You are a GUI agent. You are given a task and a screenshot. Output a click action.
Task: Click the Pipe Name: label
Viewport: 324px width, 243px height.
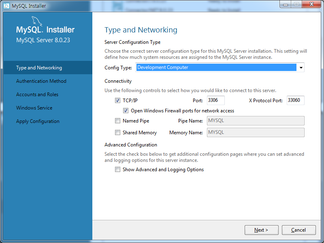(190, 121)
